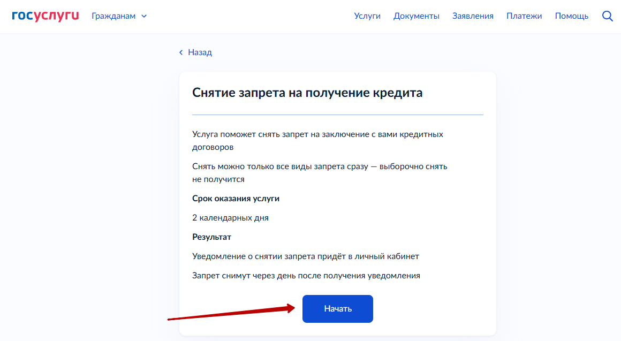Click the back chevron arrow beside Назад

tap(181, 52)
